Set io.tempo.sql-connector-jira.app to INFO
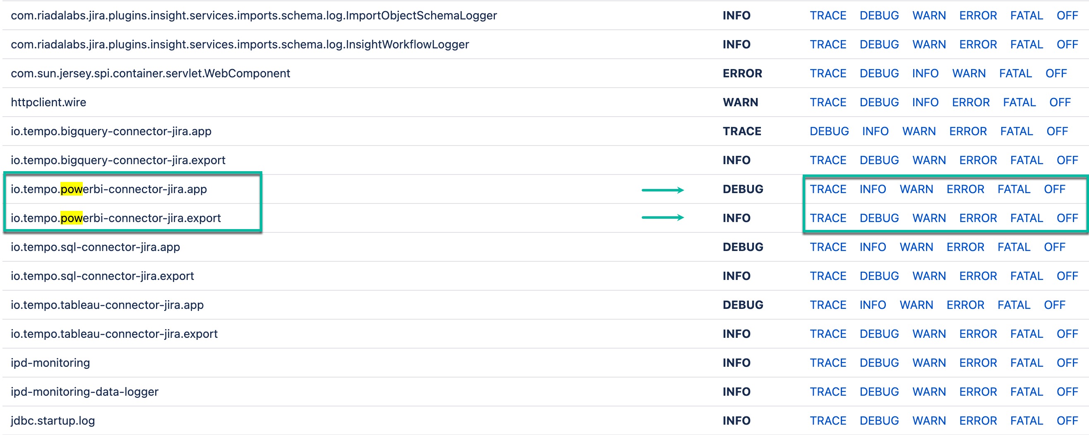This screenshot has width=1089, height=435. tap(873, 246)
